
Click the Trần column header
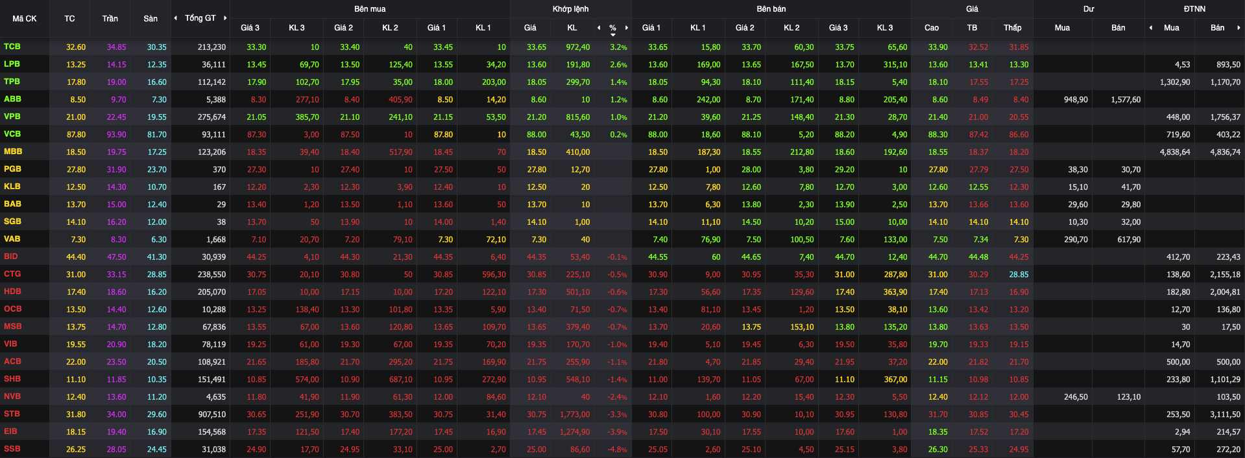click(x=110, y=19)
